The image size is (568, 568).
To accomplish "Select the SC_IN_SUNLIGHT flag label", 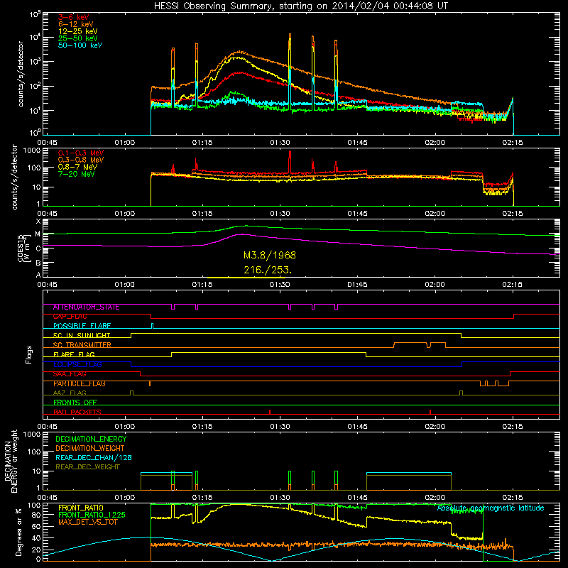I will coord(82,335).
